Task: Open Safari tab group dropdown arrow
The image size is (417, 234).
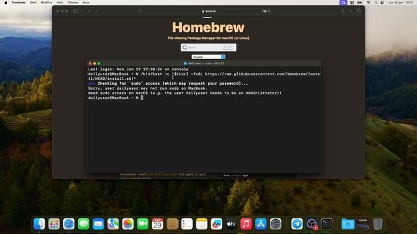Action: tap(81, 11)
